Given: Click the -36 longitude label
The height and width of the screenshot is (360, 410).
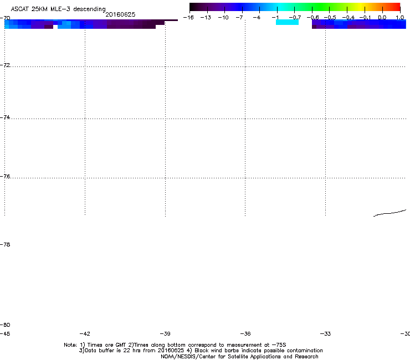Looking at the screenshot, I should coord(245,333).
